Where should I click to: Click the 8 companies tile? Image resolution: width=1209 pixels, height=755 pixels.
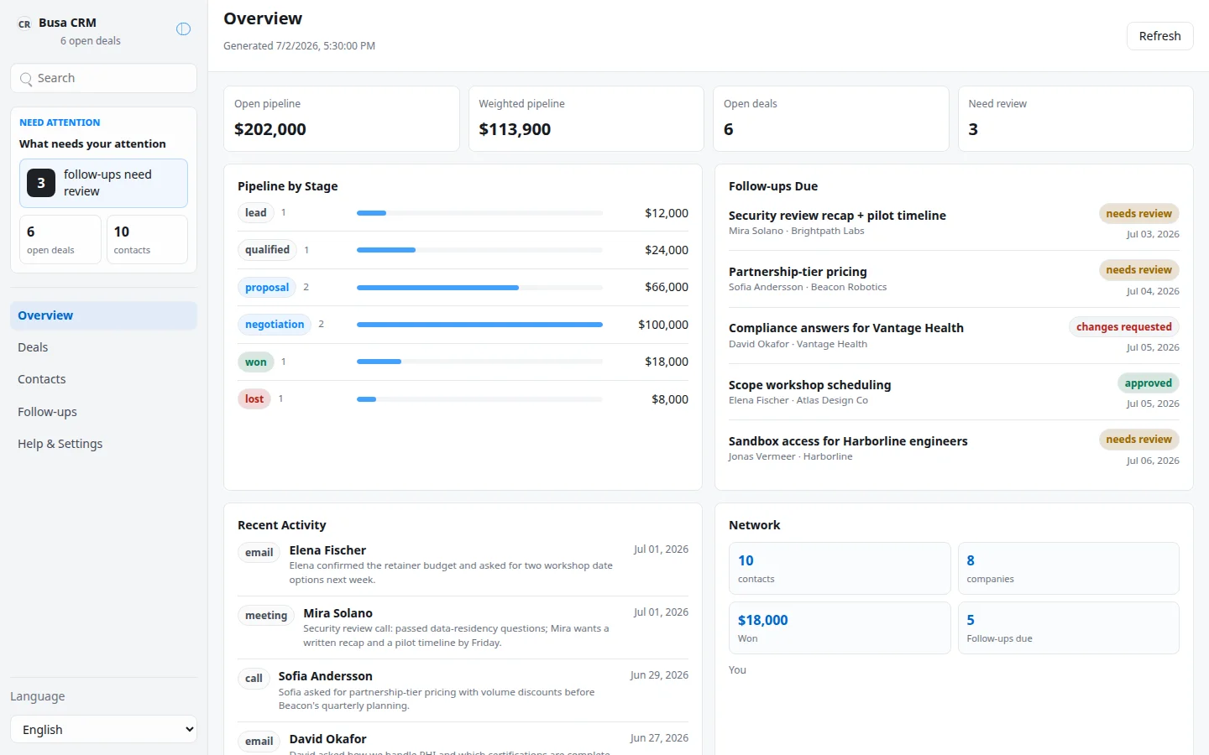(x=1068, y=568)
